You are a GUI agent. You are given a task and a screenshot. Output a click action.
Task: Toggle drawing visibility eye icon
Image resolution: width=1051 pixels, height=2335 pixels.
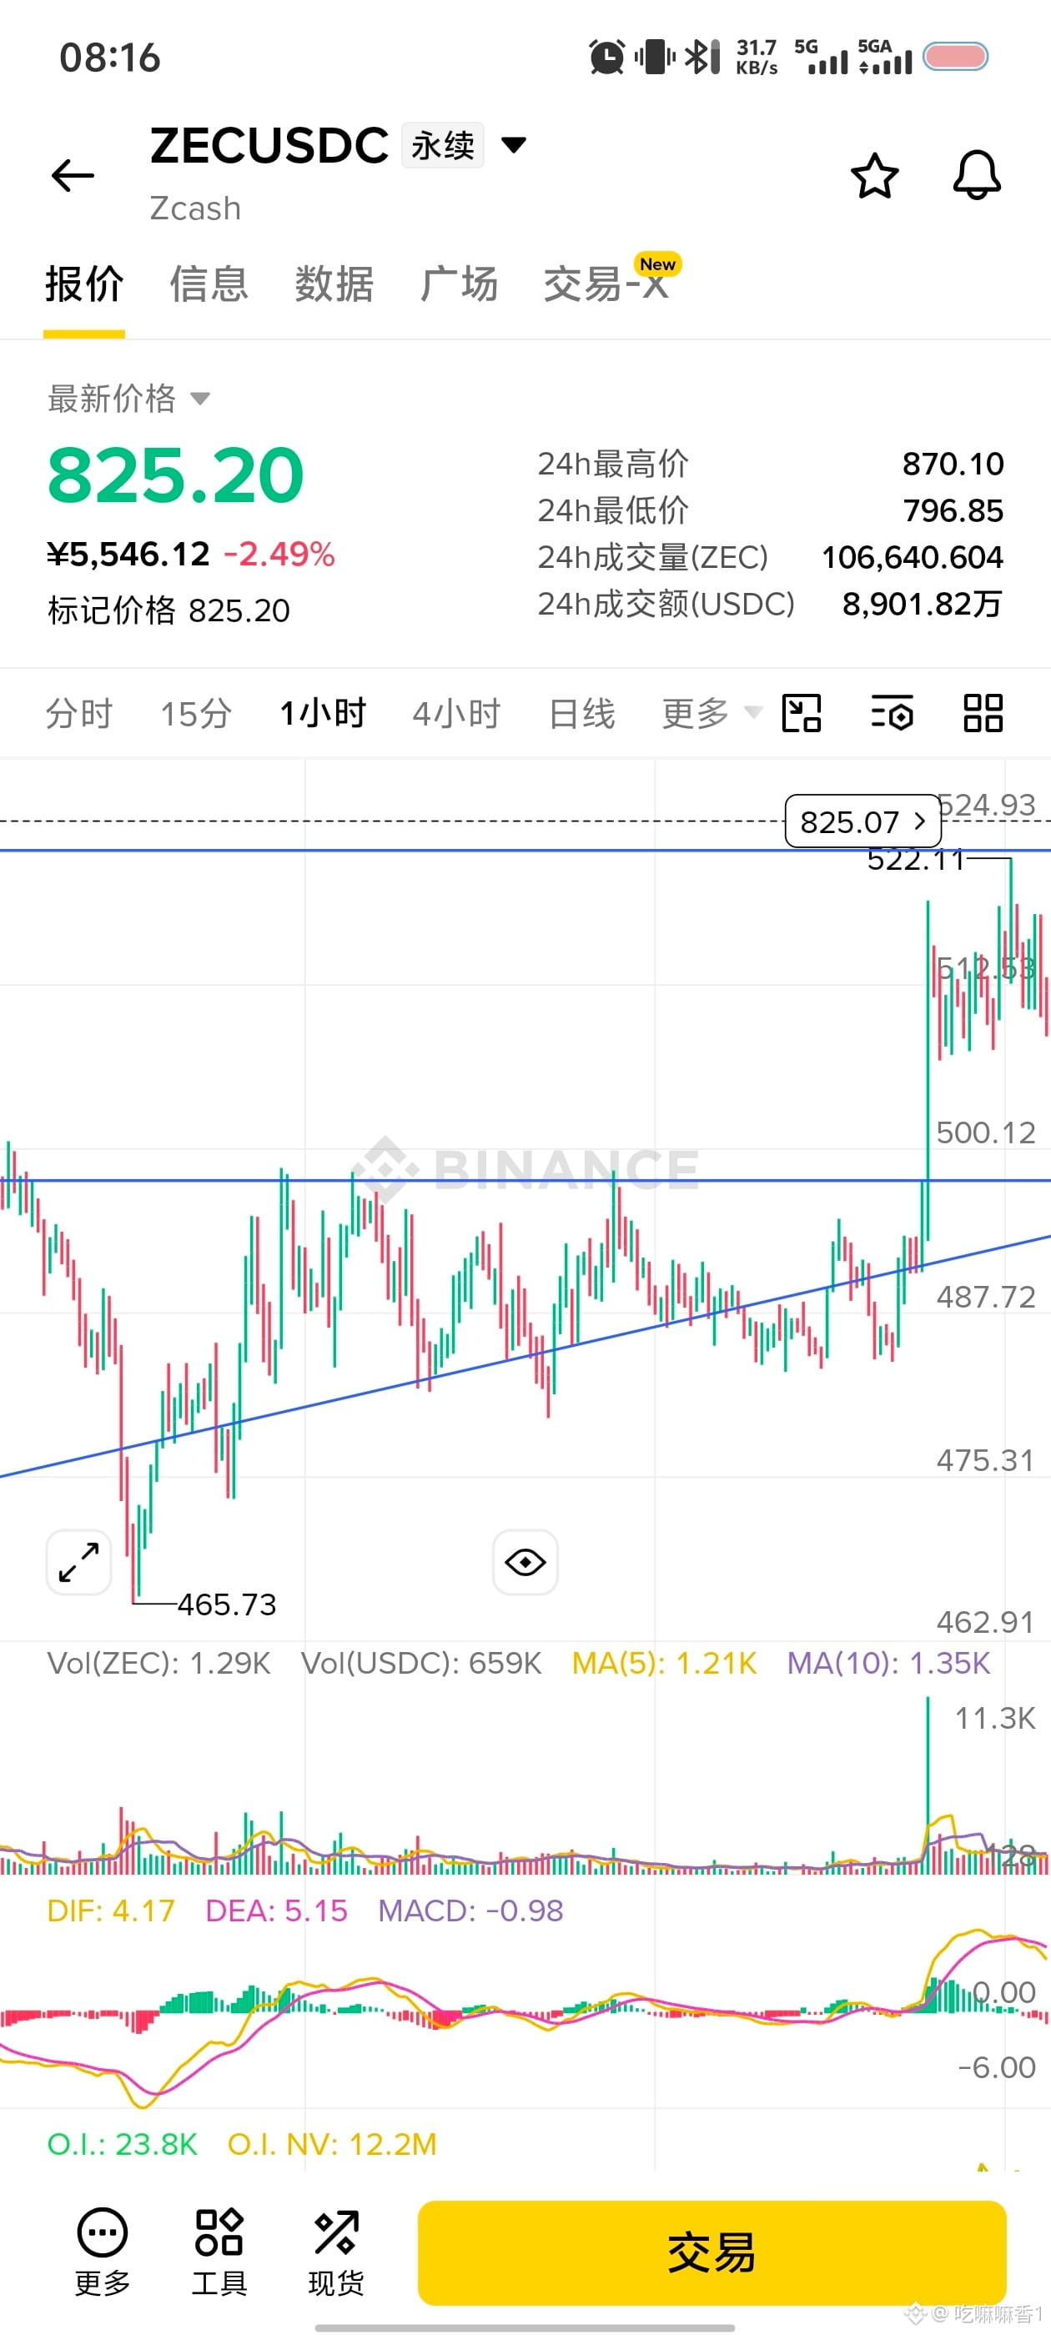(x=525, y=1562)
